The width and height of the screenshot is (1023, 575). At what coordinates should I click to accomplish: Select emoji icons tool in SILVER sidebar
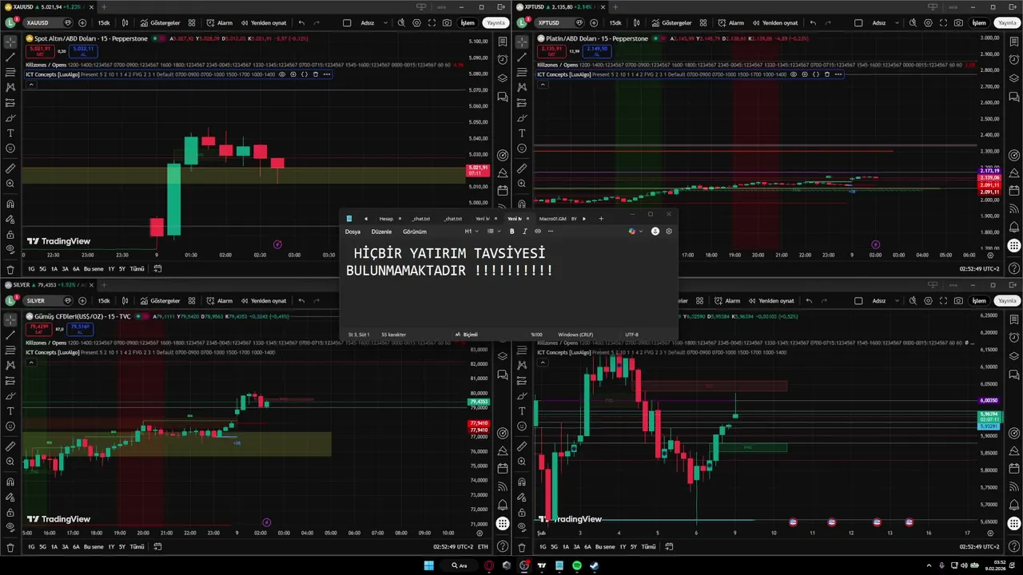[x=10, y=426]
